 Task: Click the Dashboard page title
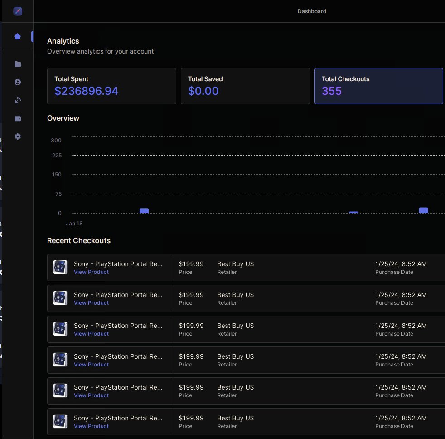312,11
